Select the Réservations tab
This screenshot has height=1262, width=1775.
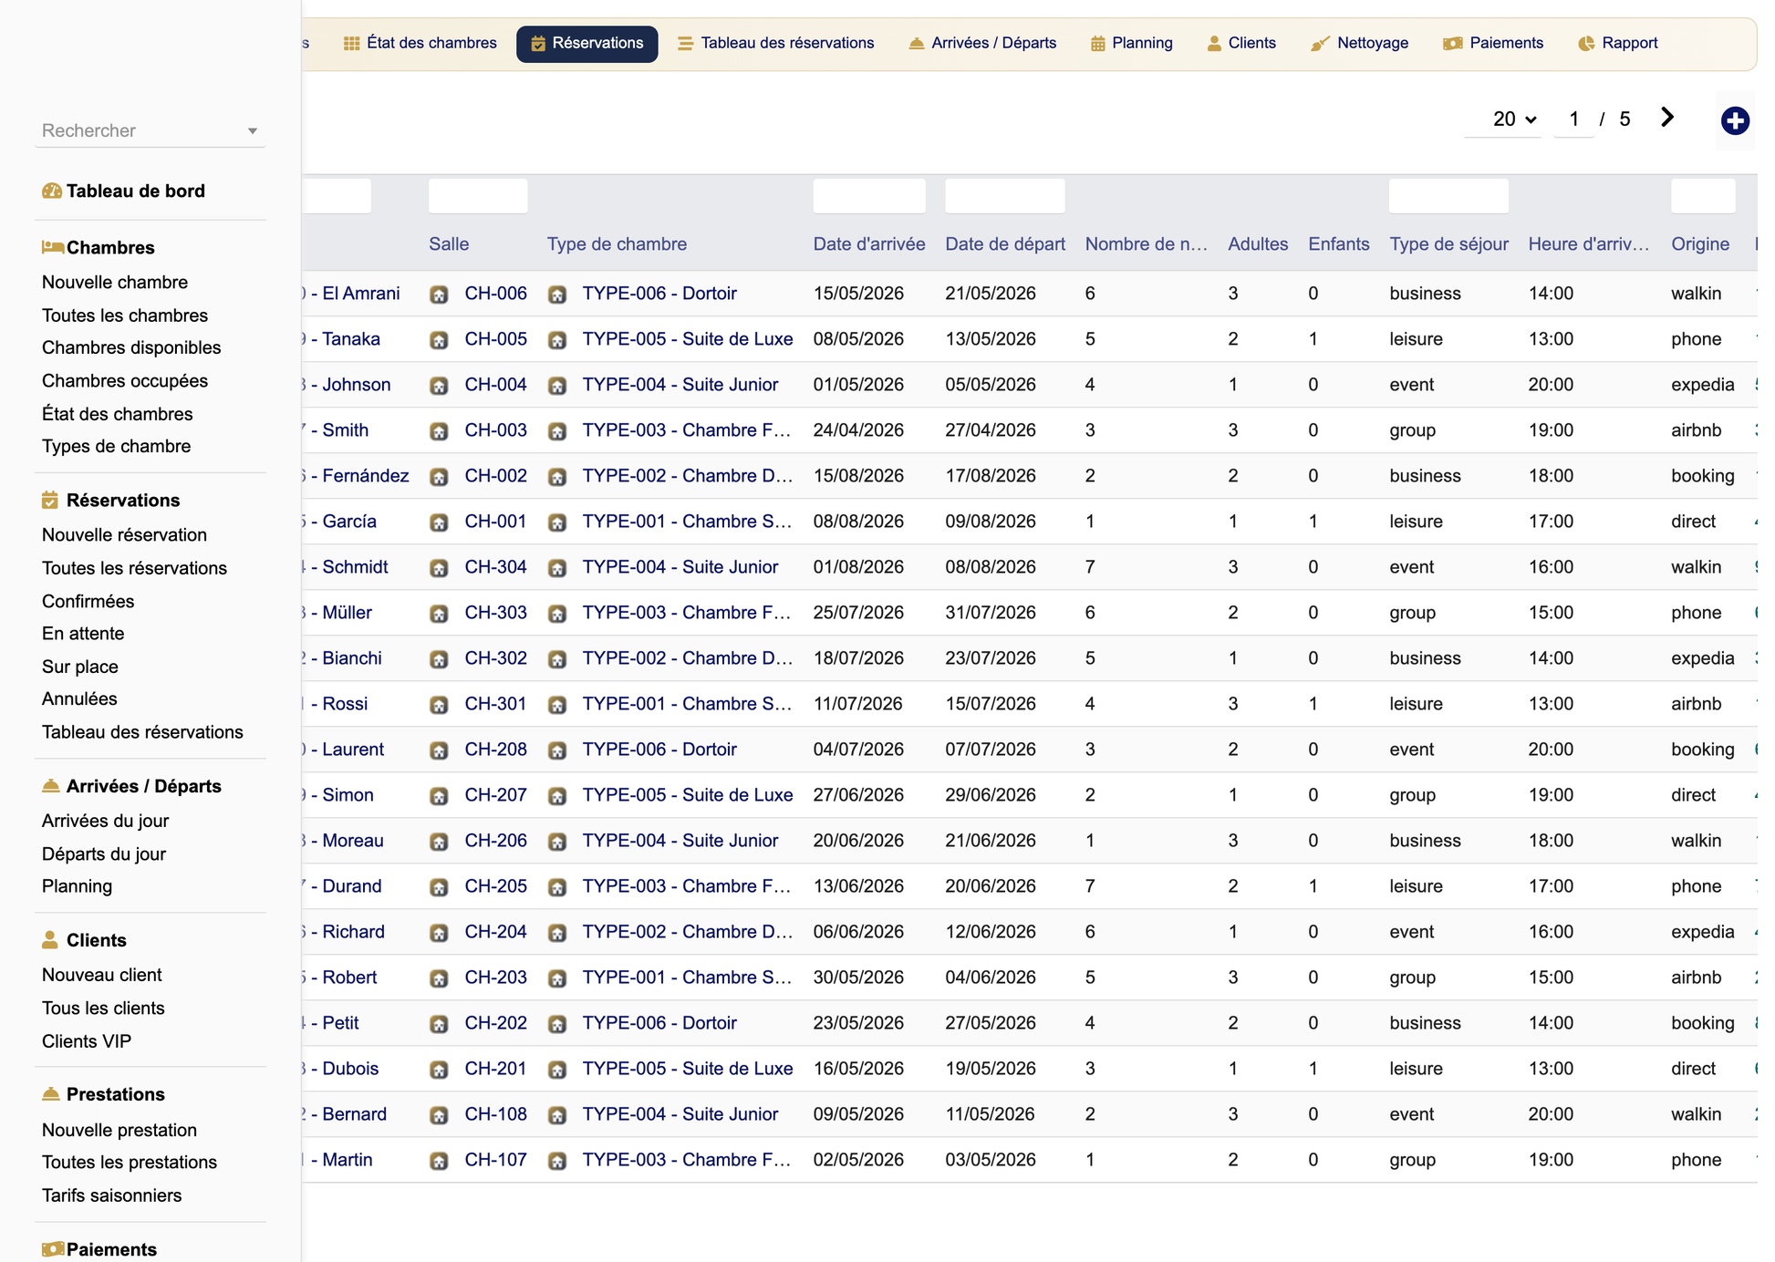click(586, 43)
